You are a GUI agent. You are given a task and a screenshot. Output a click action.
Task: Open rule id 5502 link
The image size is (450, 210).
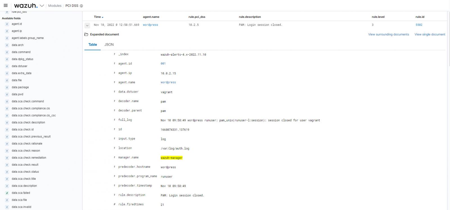[x=419, y=25]
